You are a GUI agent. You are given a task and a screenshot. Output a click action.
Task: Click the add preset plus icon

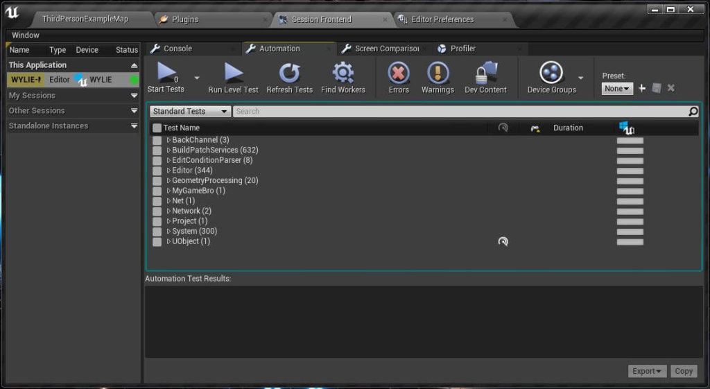click(x=641, y=88)
